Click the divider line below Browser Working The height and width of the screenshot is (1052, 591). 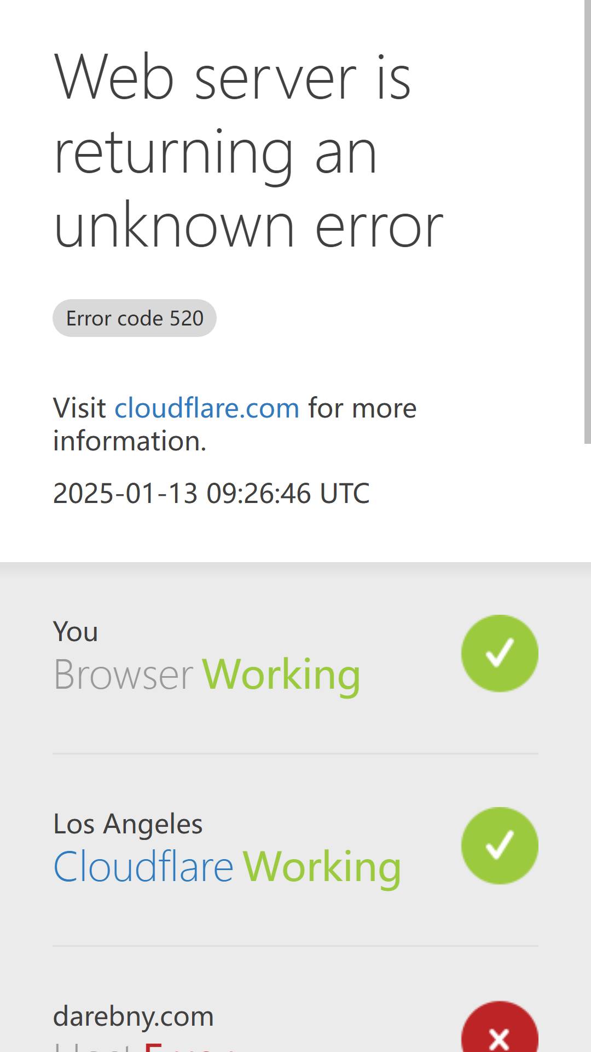[x=296, y=753]
